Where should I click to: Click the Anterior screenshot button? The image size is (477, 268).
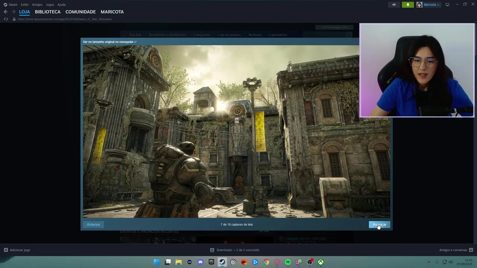[94, 224]
